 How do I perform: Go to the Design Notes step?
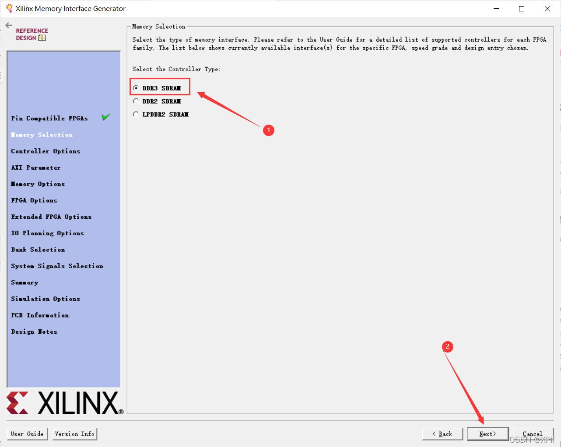click(x=34, y=332)
